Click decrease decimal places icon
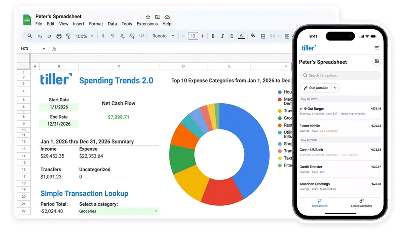Image resolution: width=405 pixels, height=232 pixels. [x=122, y=36]
